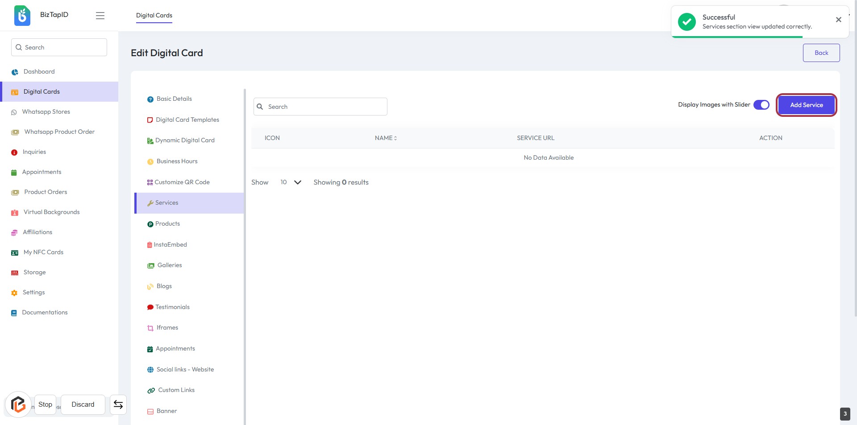Viewport: 857px width, 425px height.
Task: Click the Back button
Action: pos(821,53)
